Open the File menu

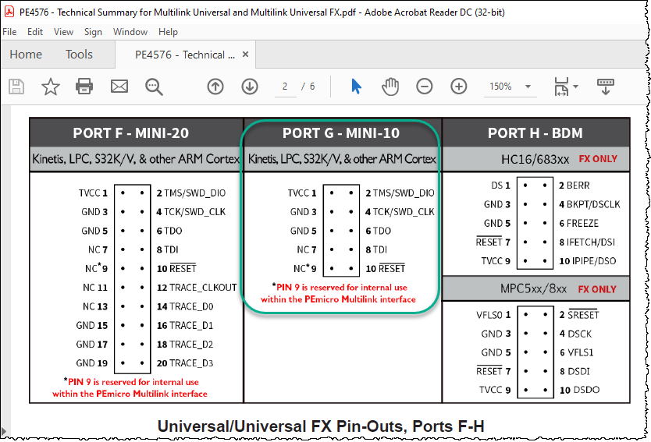[9, 32]
